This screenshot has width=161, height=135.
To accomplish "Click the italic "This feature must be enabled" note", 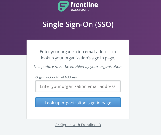I will pos(78,67).
